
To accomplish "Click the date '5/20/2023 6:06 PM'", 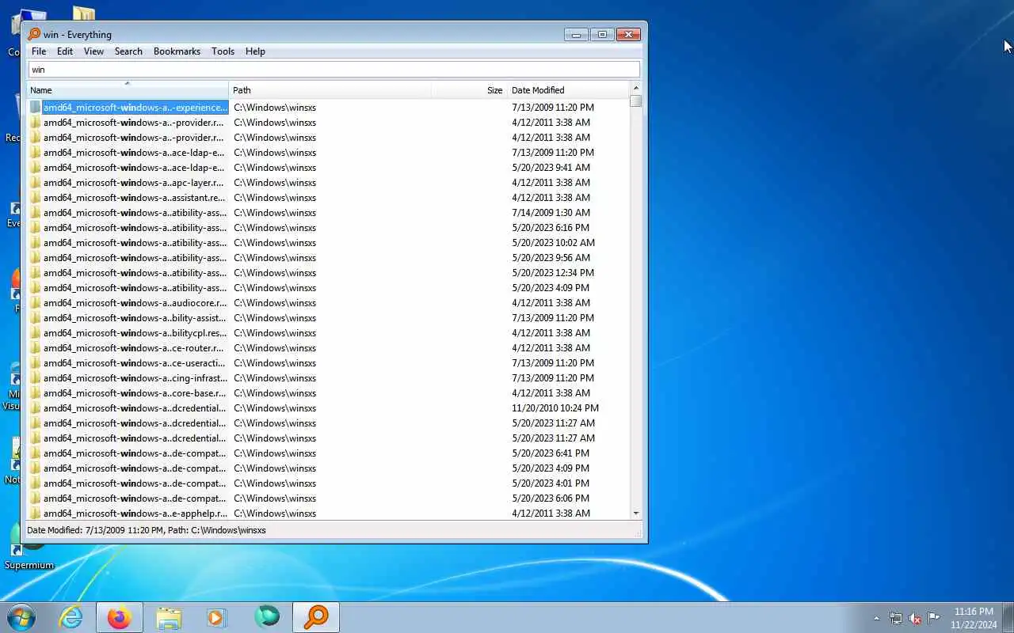I will coord(551,498).
